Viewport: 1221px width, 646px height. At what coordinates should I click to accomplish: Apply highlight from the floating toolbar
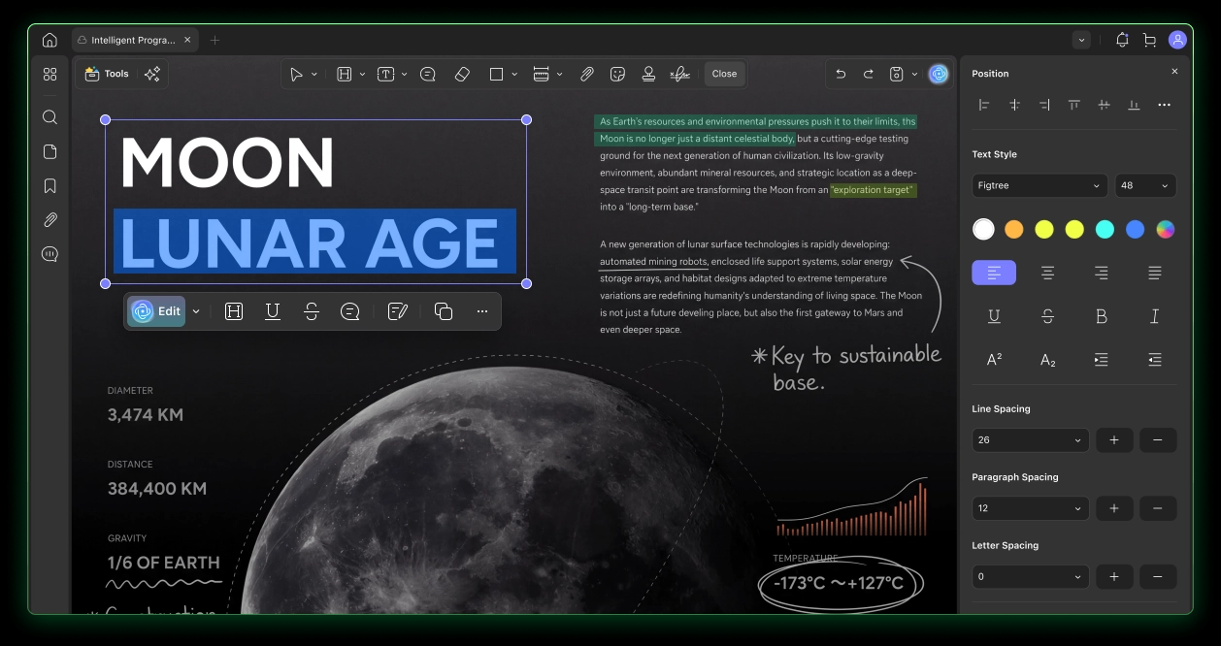click(234, 311)
